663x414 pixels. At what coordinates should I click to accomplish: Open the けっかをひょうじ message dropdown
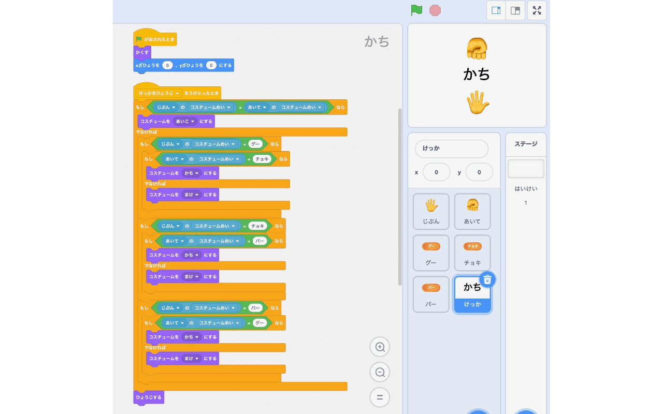click(159, 93)
